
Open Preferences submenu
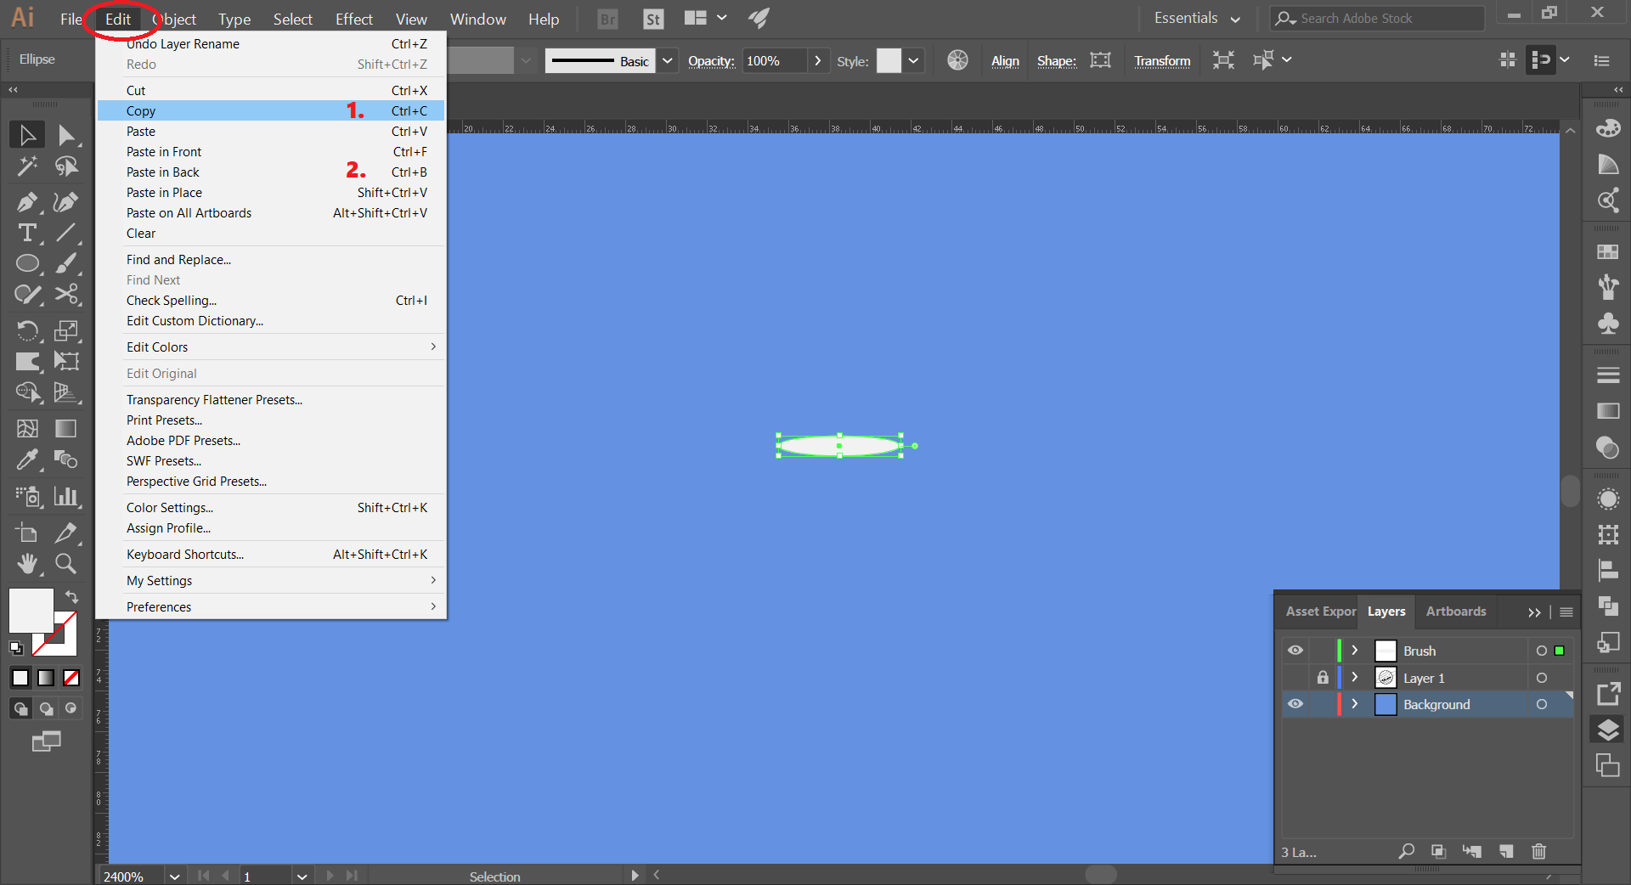[272, 606]
